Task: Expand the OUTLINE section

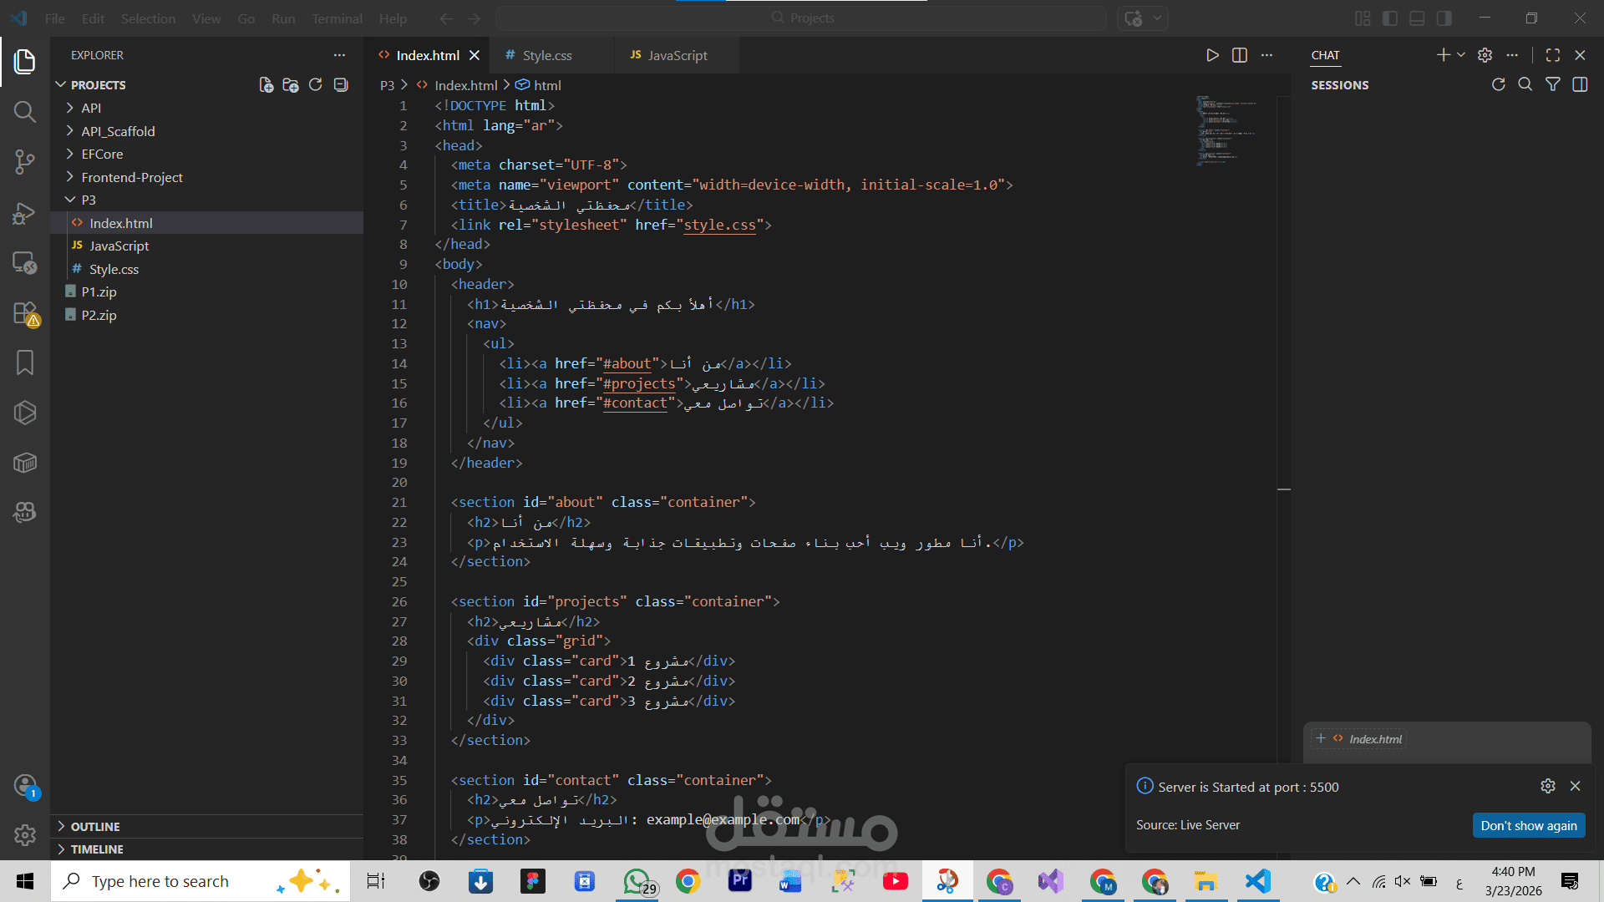Action: coord(95,826)
